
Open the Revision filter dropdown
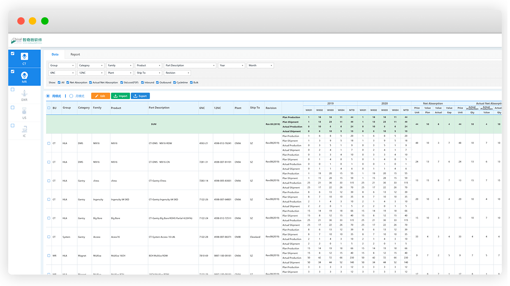tap(177, 73)
